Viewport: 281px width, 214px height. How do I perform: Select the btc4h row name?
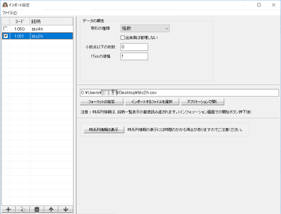37,29
